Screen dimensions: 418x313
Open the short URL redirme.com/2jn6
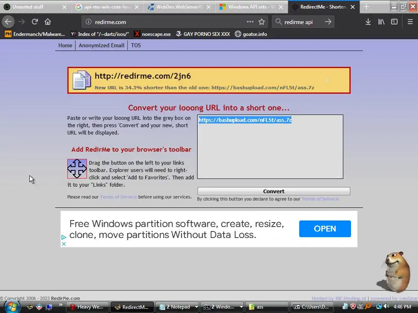[x=142, y=76]
